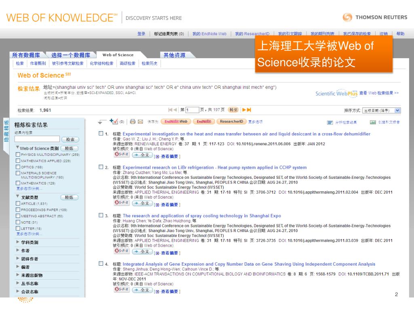Expand the 作者 refine section
The width and height of the screenshot is (414, 310).
coord(17,250)
